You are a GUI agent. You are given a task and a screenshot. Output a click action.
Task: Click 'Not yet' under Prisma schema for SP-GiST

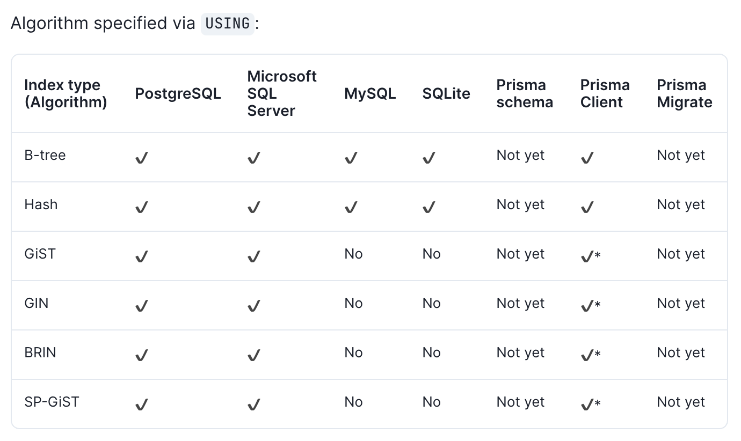520,402
